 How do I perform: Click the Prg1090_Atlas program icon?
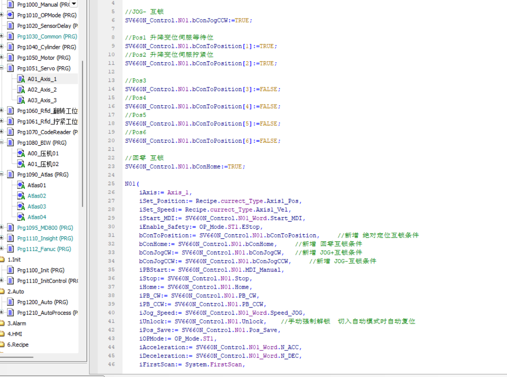10,174
